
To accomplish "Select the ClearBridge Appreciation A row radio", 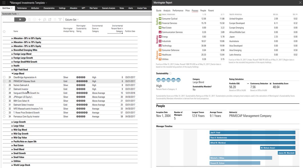I will pyautogui.click(x=4, y=77).
